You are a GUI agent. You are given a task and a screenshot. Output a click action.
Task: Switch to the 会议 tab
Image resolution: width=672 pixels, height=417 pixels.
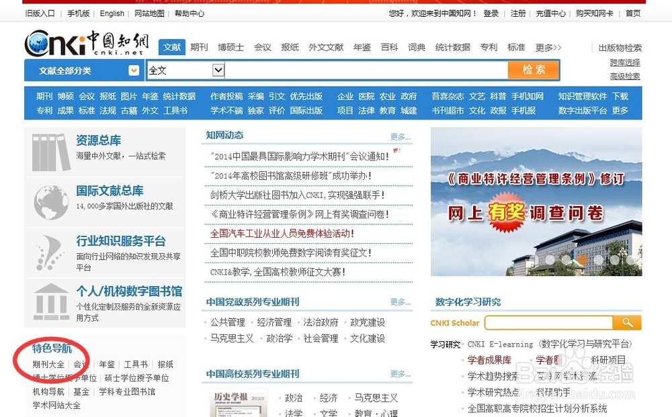click(262, 47)
